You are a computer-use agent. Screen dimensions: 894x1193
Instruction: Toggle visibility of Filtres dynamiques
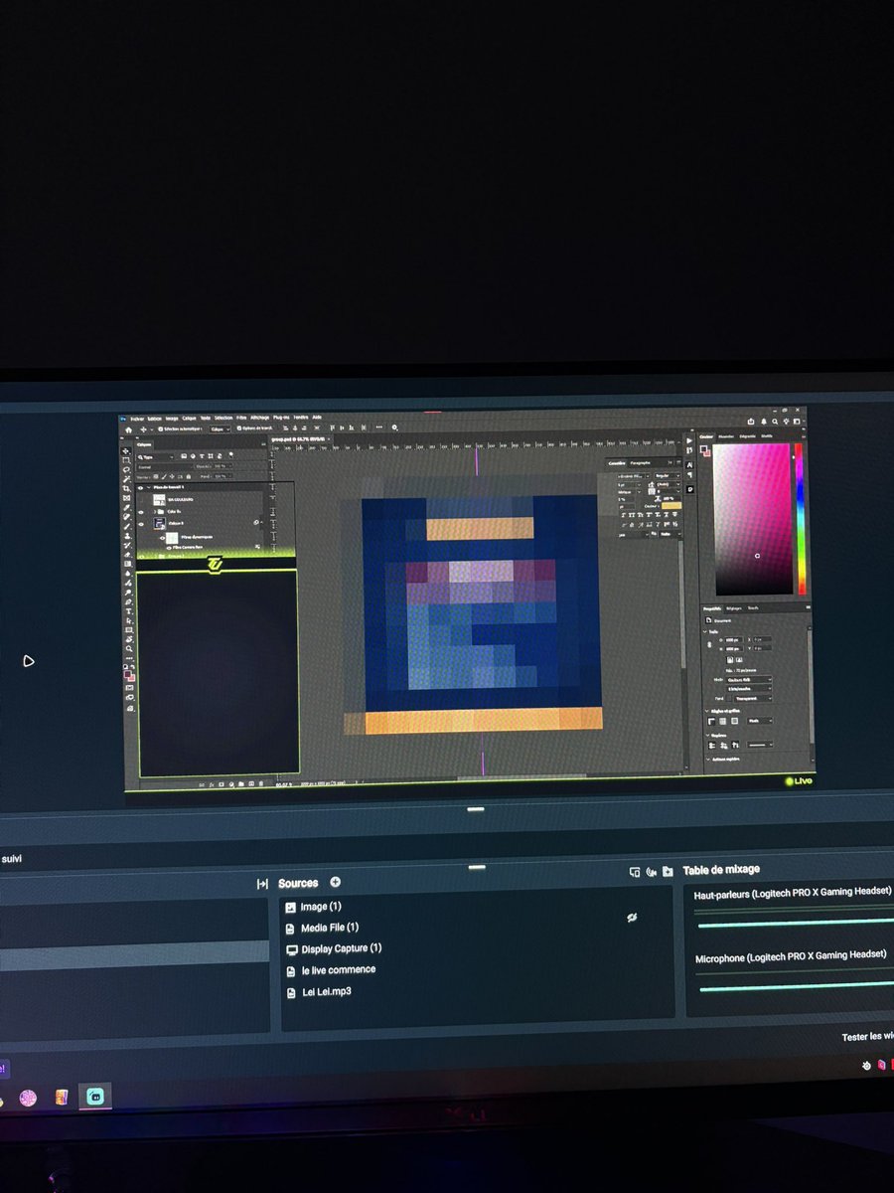162,538
